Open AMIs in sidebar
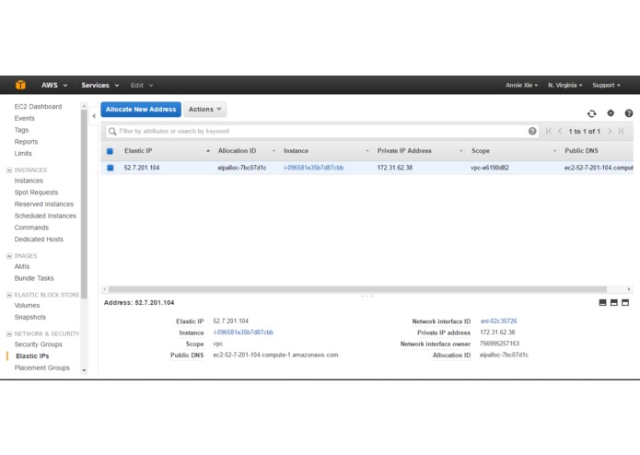 point(22,266)
